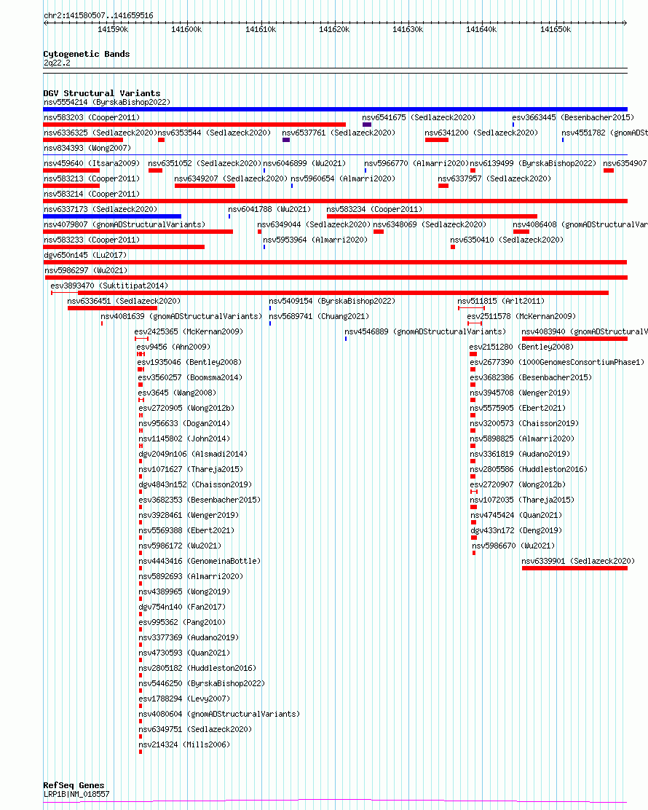Click the chr2:141580507..141659516 region label

pyautogui.click(x=98, y=15)
